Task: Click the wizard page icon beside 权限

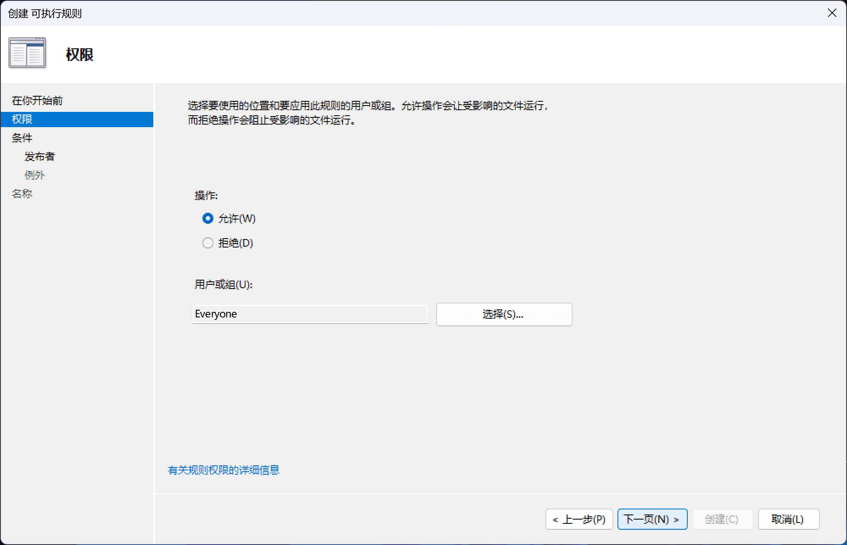Action: click(27, 53)
